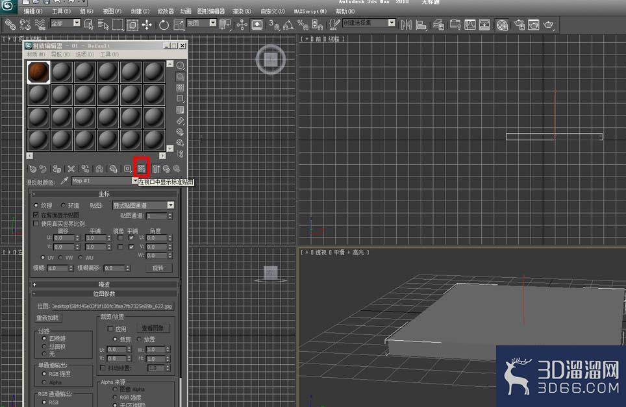Toggle the Window/Crossing selection mode
The image size is (626, 407).
coord(132,25)
